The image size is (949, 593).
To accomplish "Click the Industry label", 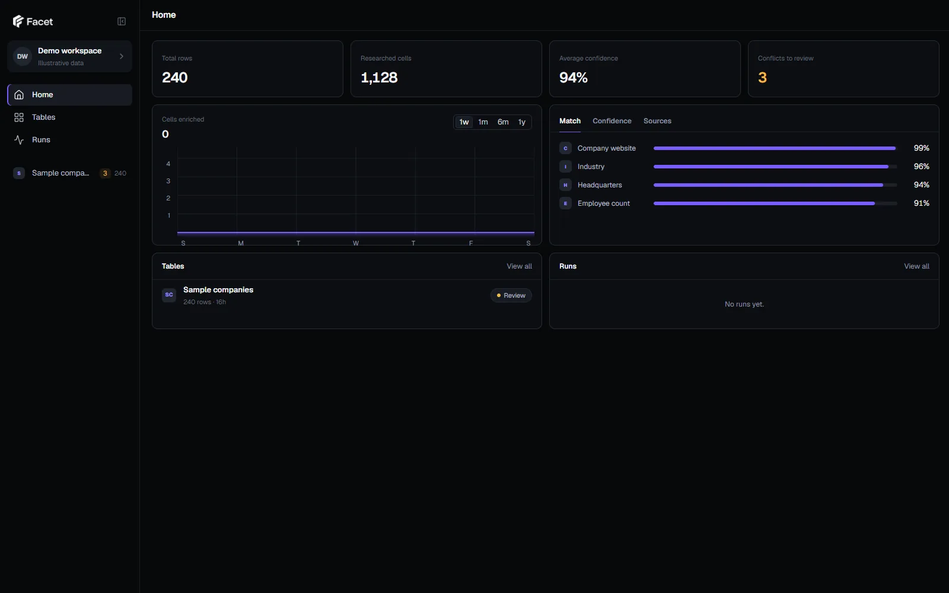I will click(x=591, y=167).
